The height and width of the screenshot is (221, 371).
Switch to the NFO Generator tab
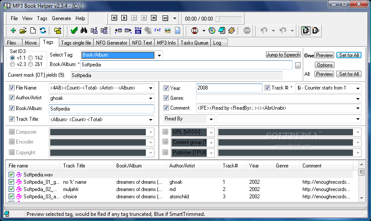tap(112, 43)
